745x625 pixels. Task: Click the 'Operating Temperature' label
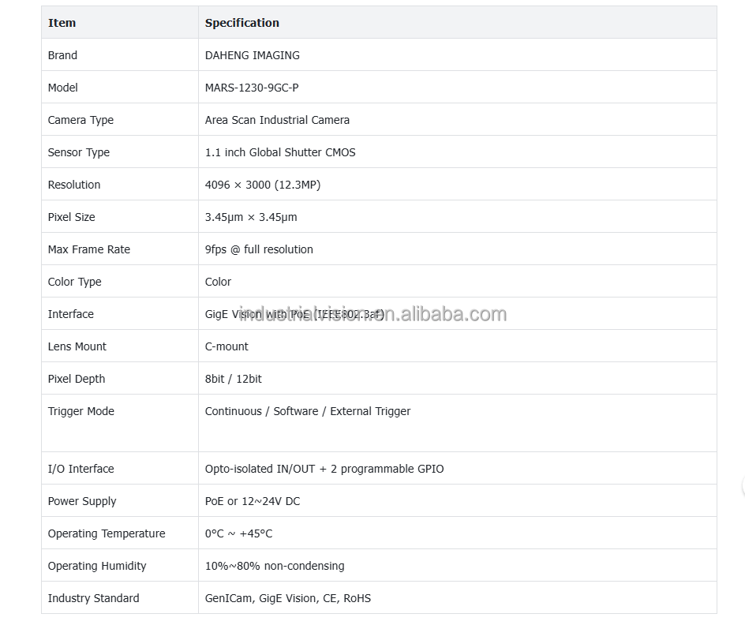coord(107,533)
